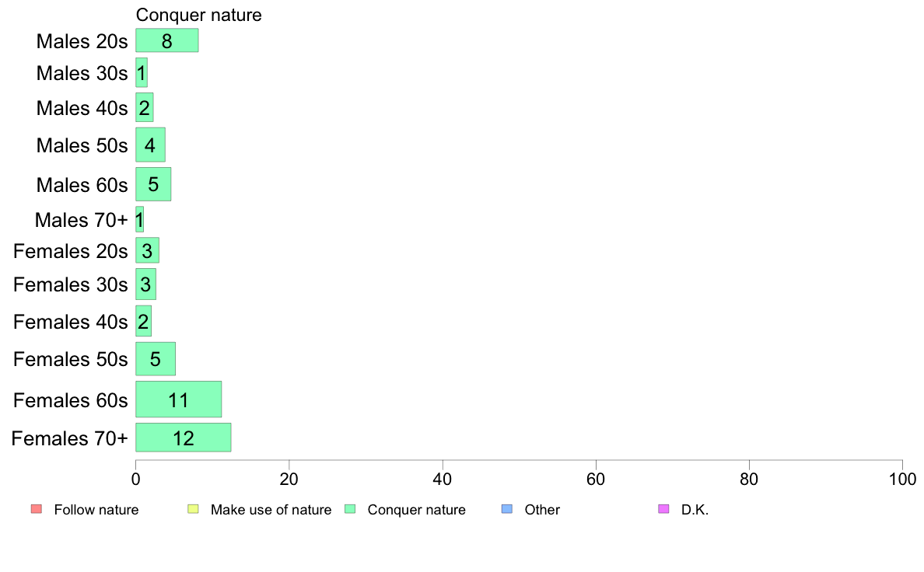This screenshot has width=924, height=572.
Task: Click the 40 tick on the x-axis
Action: (442, 479)
